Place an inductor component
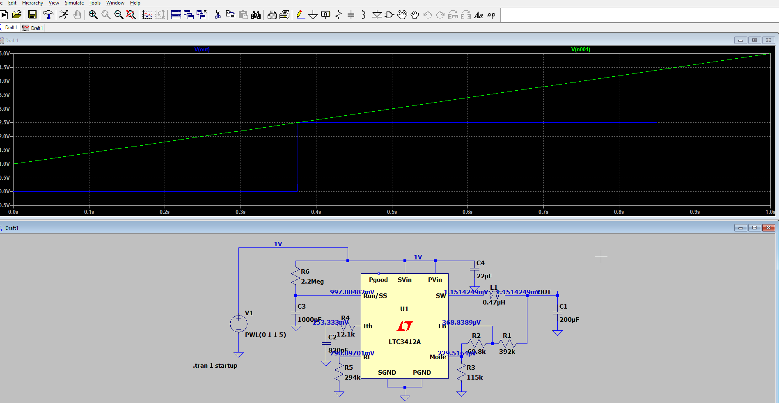Viewport: 779px width, 403px height. pyautogui.click(x=364, y=15)
